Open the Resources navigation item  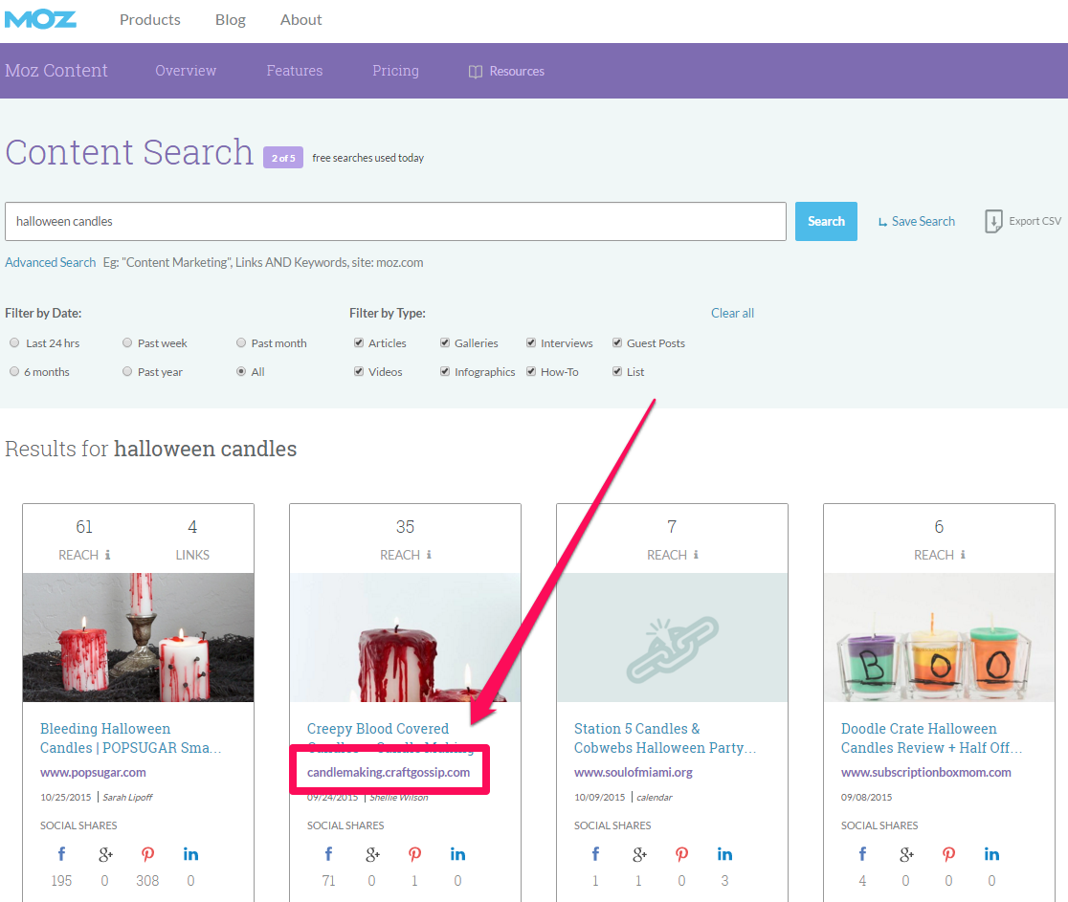pos(506,72)
